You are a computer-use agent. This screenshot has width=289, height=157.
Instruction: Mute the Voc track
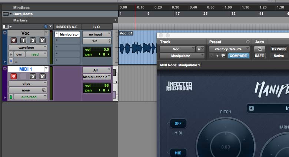pyautogui.click(x=42, y=40)
